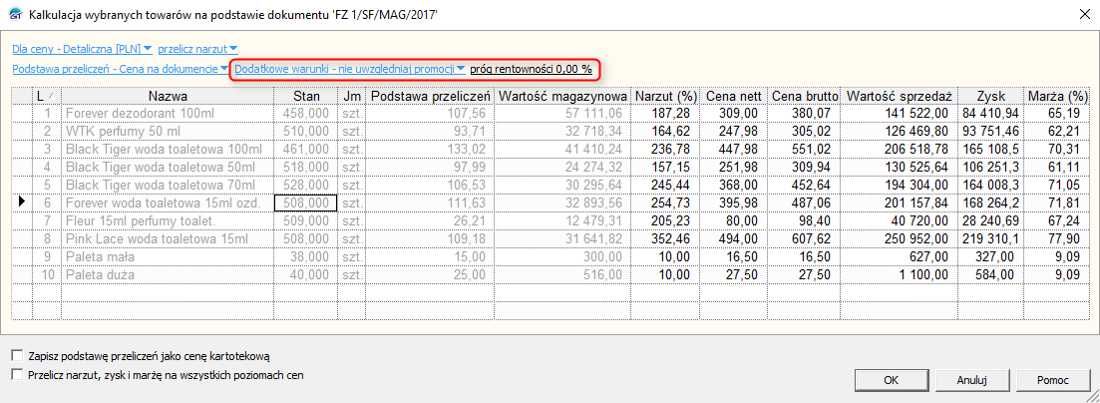Click the 'Cena brutto' column header

[x=803, y=96]
